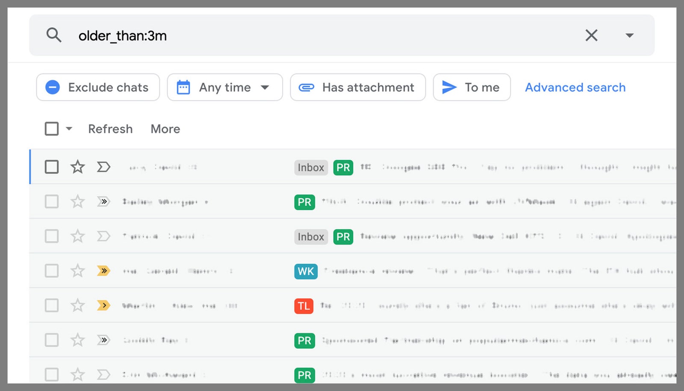This screenshot has width=684, height=391.
Task: Tick the select-all checkbox
Action: 52,129
